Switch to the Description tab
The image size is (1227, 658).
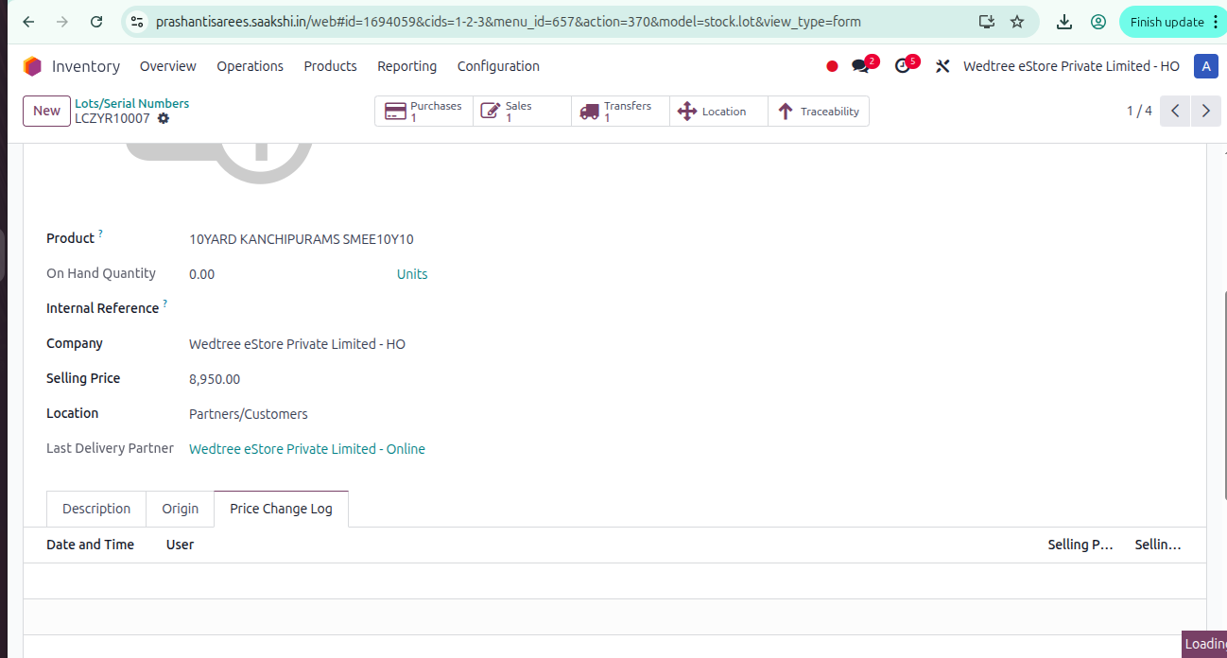(x=96, y=509)
